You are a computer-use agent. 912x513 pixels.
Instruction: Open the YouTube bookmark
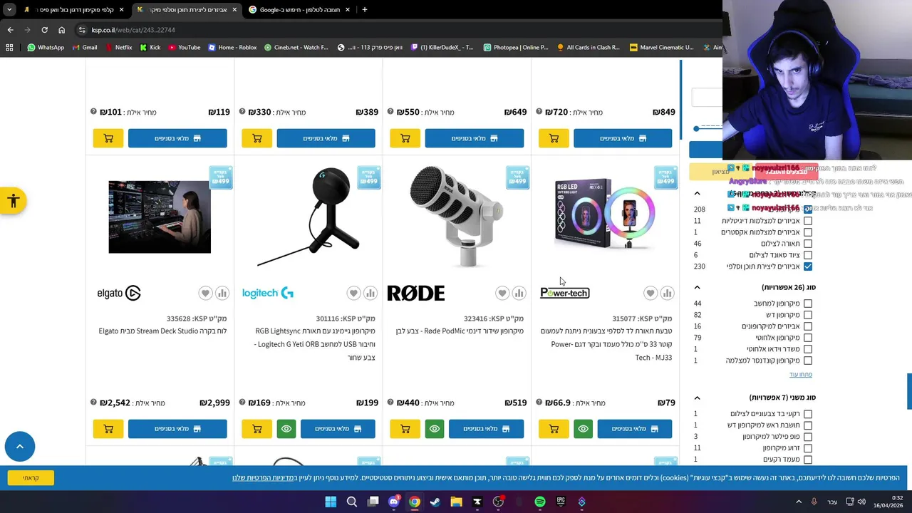[x=184, y=47]
